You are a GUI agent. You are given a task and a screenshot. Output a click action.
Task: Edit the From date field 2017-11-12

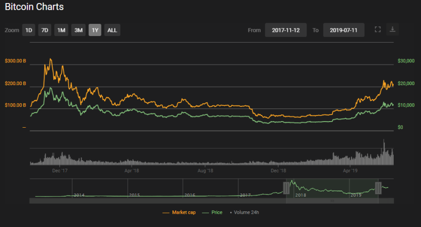click(286, 30)
